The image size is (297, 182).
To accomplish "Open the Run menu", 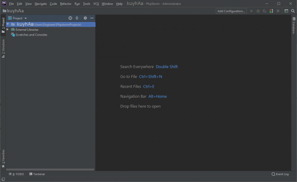I will (77, 4).
